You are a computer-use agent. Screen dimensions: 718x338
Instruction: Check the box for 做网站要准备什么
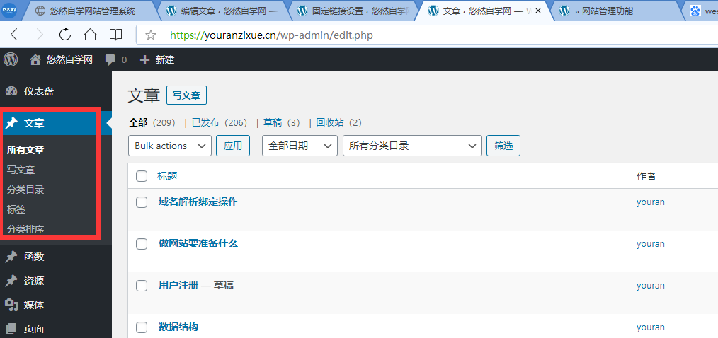click(142, 244)
